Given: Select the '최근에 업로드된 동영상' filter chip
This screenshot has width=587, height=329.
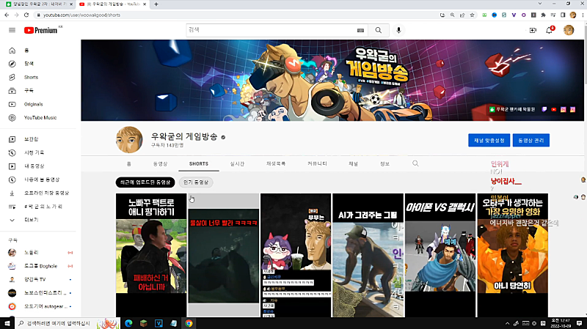Looking at the screenshot, I should (145, 182).
